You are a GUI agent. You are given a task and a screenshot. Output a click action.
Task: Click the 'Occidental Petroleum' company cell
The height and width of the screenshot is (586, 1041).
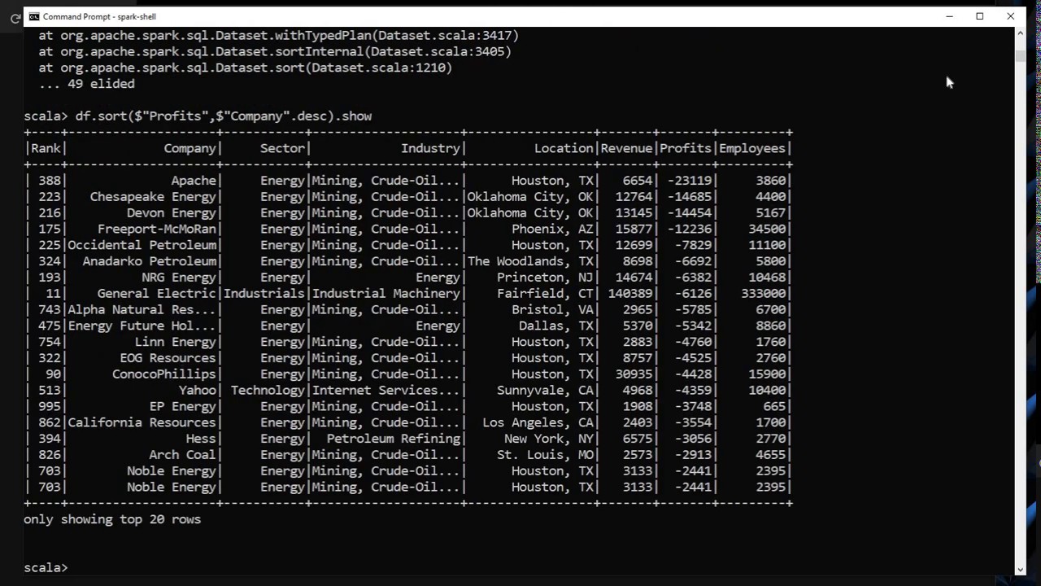tap(142, 245)
